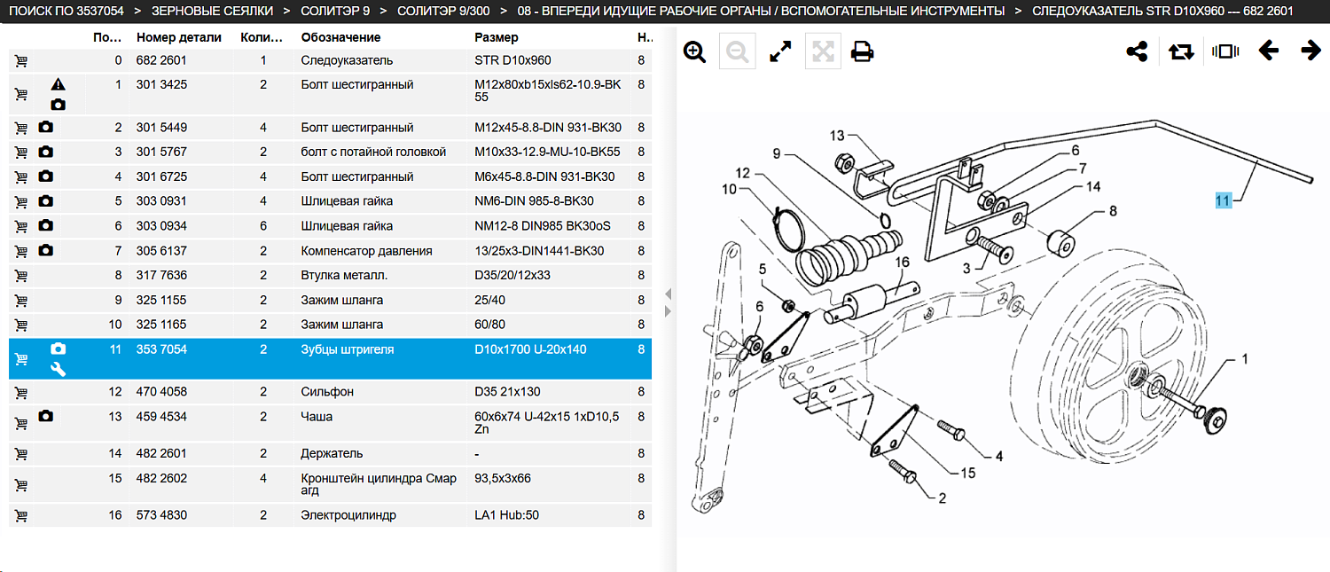The width and height of the screenshot is (1330, 572).
Task: Sort by Коли... quantity column header
Action: [x=262, y=37]
